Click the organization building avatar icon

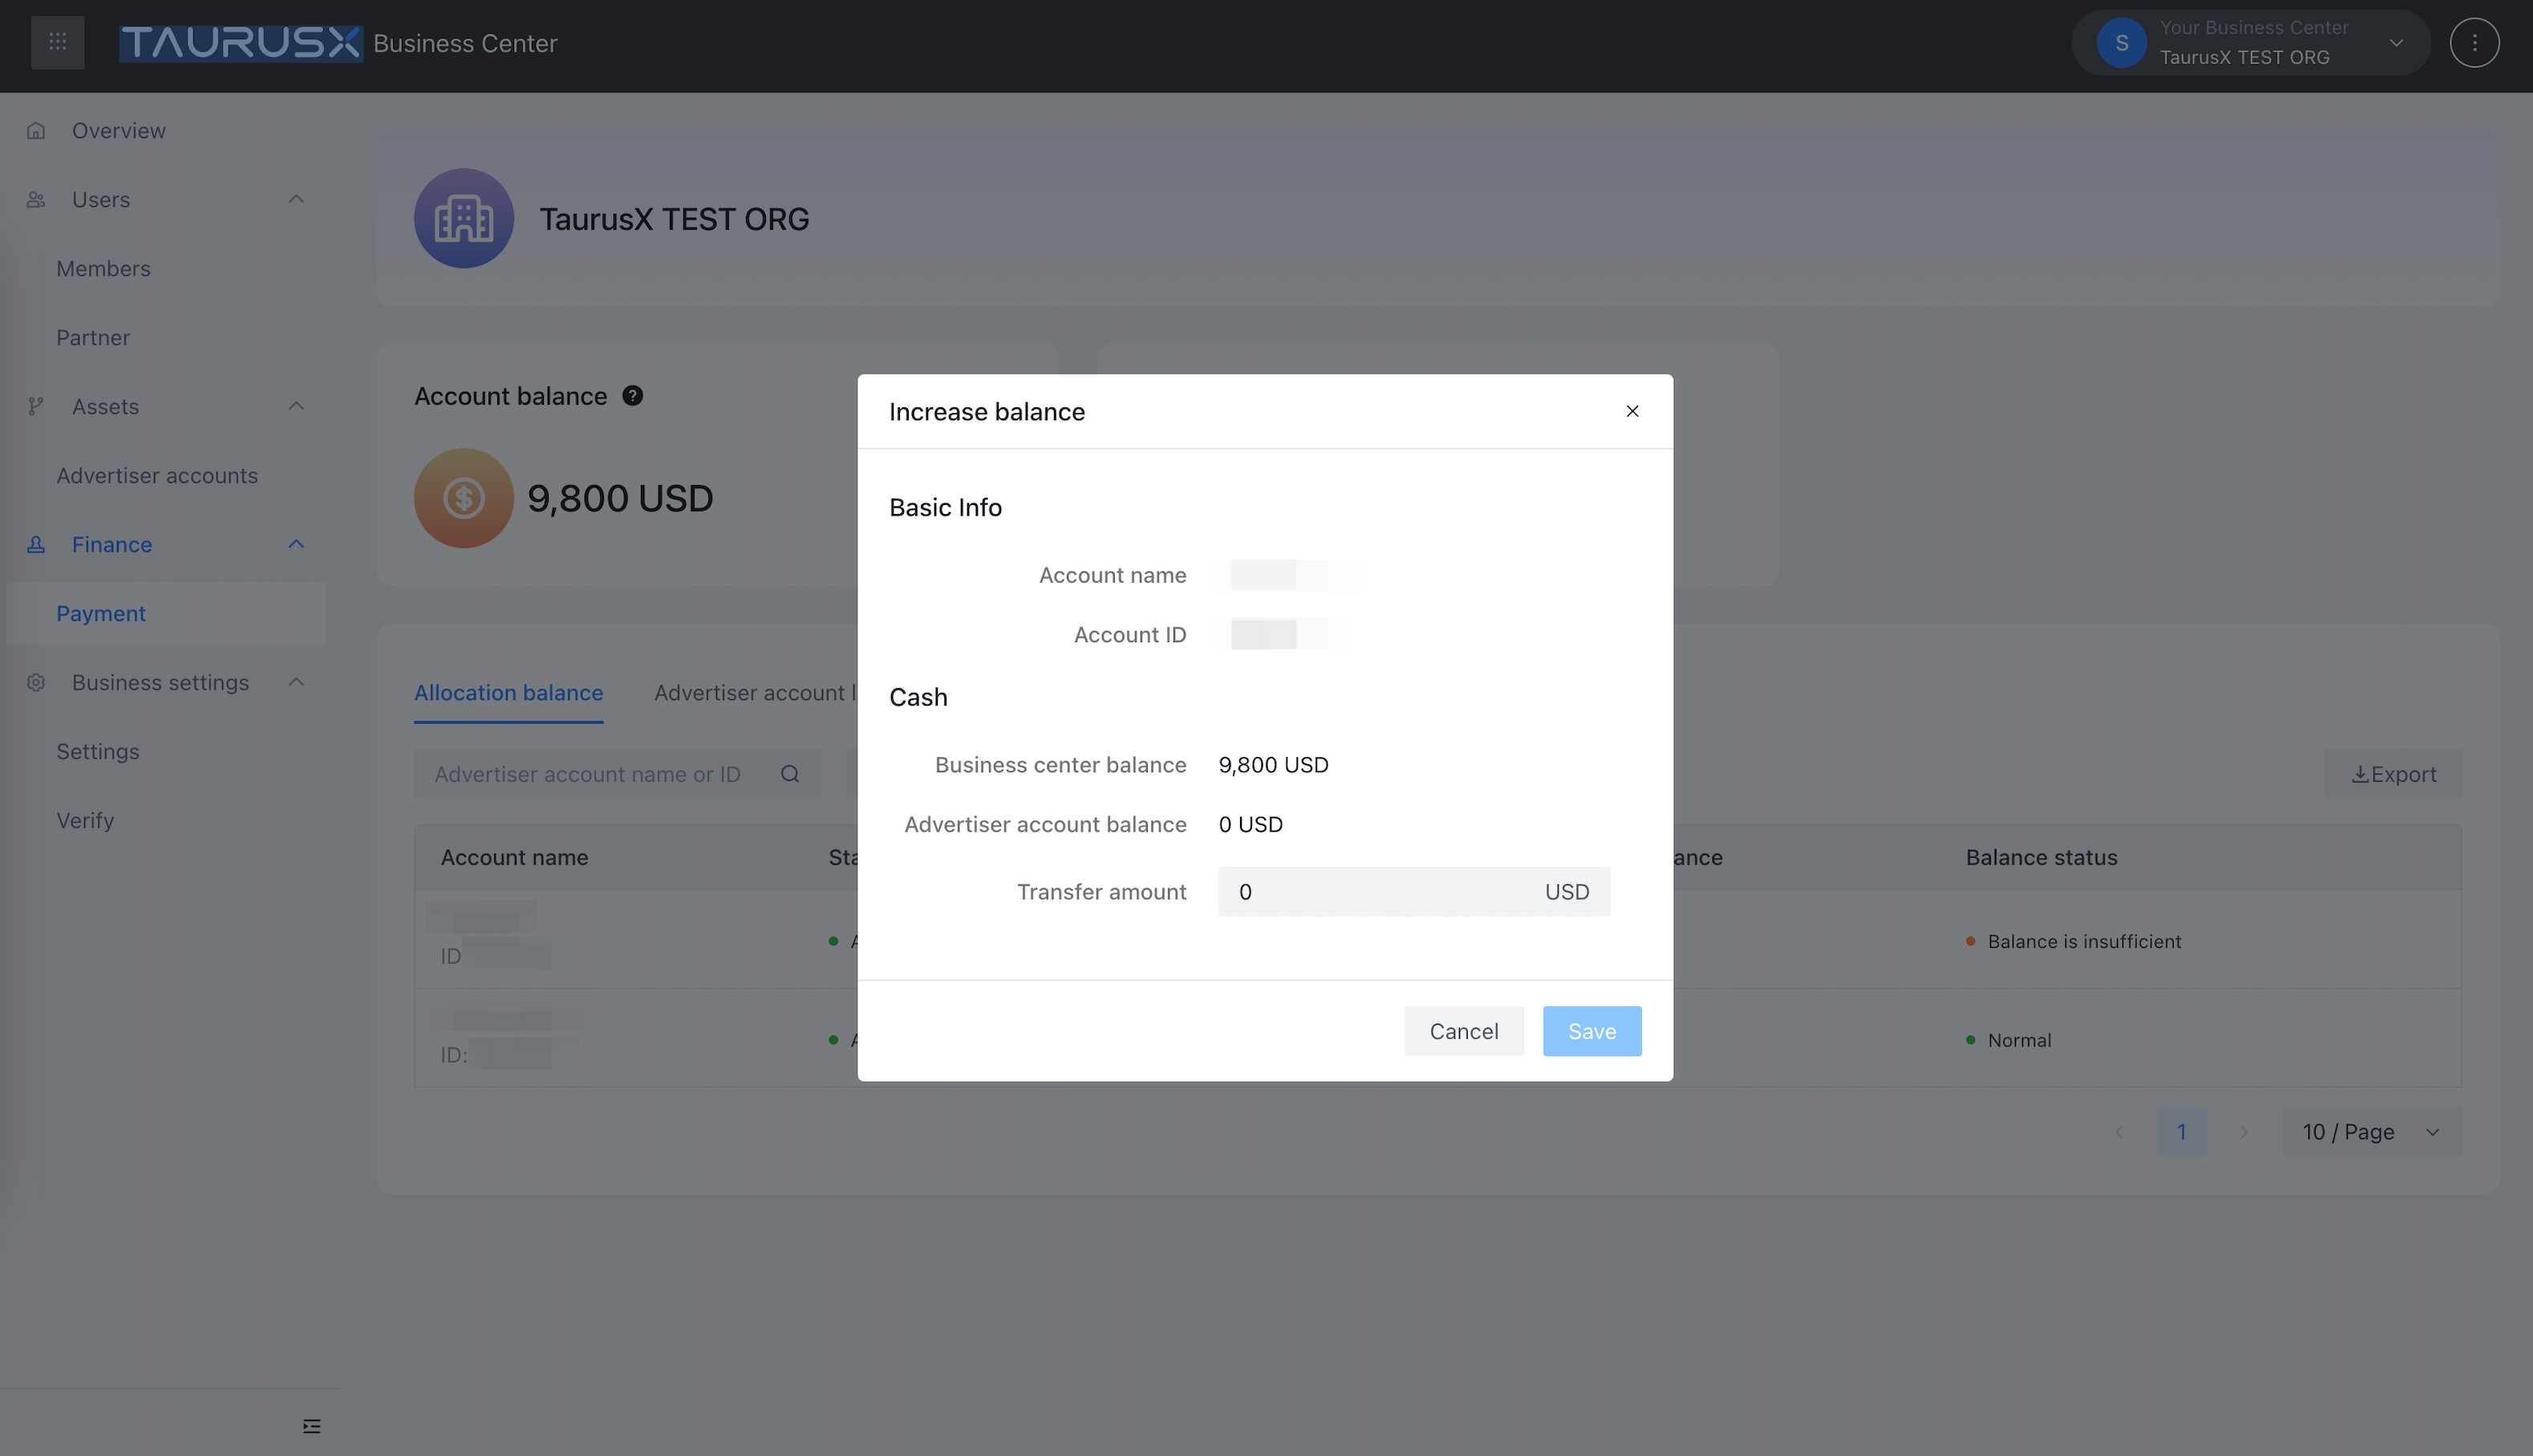464,218
